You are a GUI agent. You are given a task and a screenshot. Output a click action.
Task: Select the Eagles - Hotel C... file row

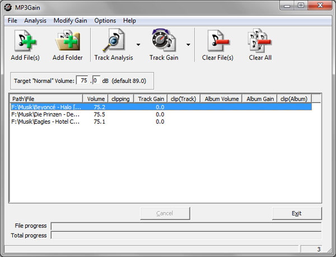(46, 122)
